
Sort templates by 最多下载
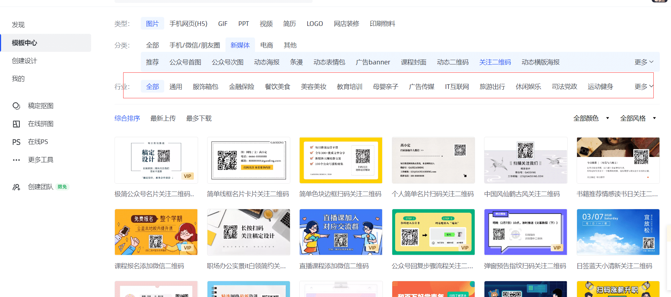click(199, 118)
